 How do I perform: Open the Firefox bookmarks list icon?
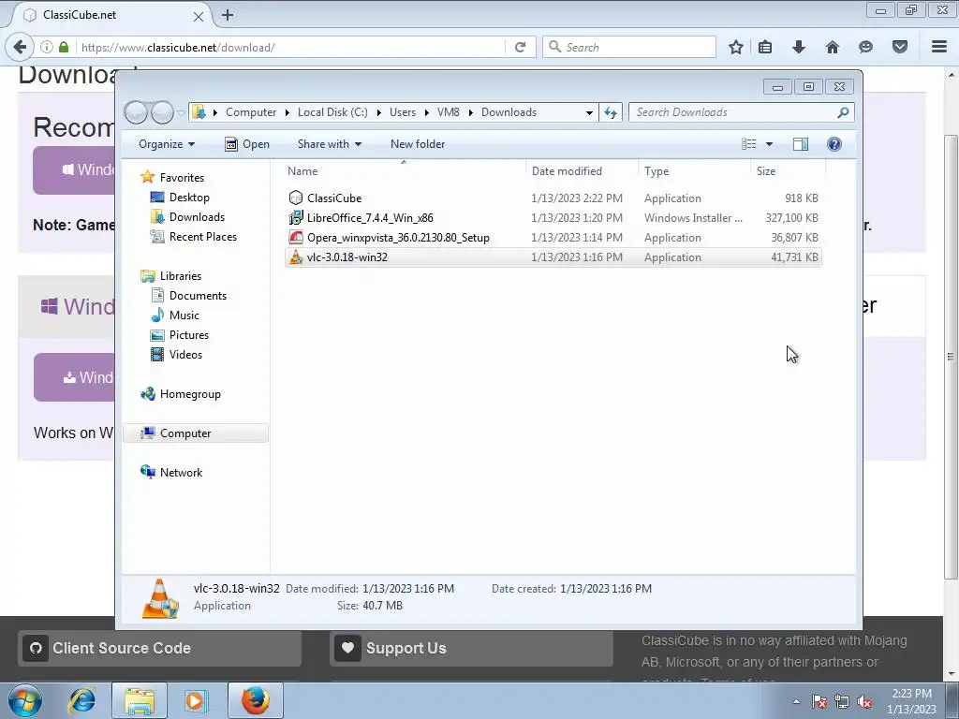pyautogui.click(x=764, y=47)
